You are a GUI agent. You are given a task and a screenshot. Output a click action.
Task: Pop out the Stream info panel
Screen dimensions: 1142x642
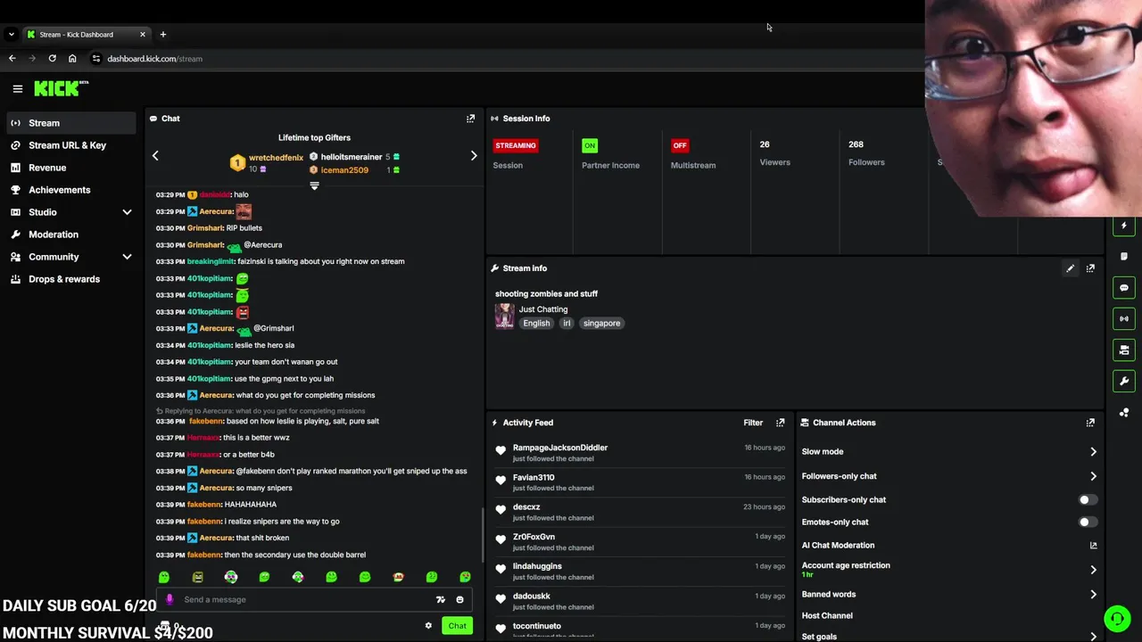pyautogui.click(x=1090, y=268)
